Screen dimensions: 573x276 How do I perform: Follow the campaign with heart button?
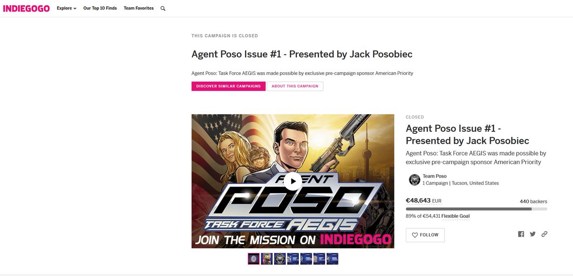point(425,235)
